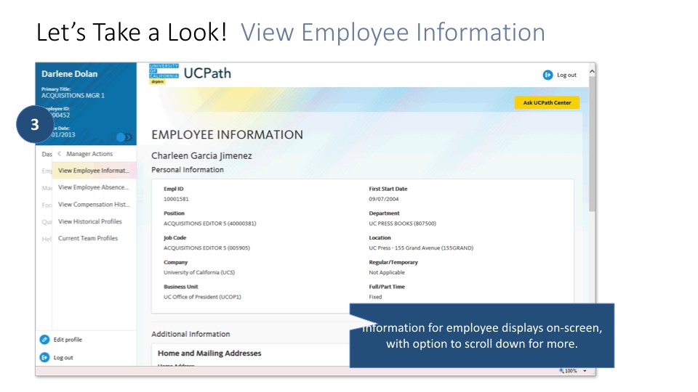The image size is (698, 392).
Task: Click Not Applicable under Regular/Temporary
Action: [387, 272]
